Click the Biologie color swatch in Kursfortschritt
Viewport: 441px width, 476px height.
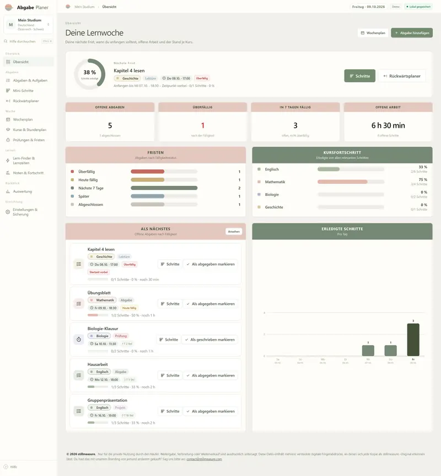(x=259, y=194)
